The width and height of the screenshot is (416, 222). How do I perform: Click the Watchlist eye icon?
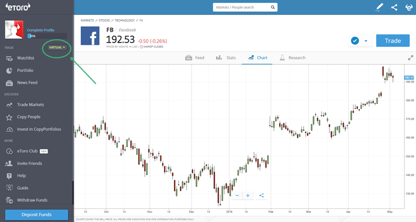(x=9, y=59)
